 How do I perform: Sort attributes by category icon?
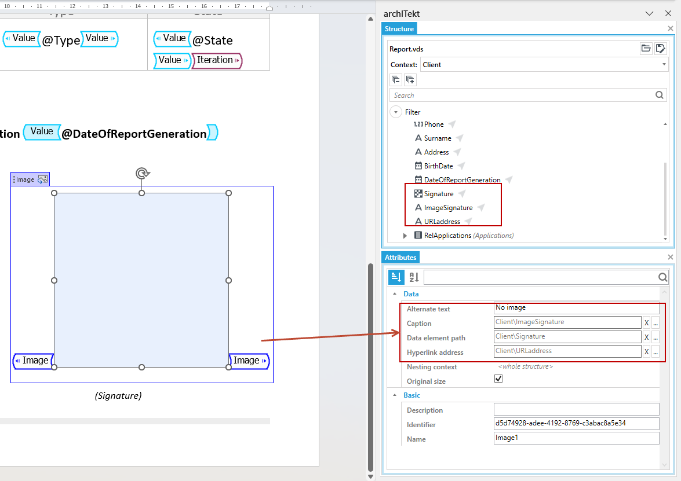pyautogui.click(x=396, y=277)
